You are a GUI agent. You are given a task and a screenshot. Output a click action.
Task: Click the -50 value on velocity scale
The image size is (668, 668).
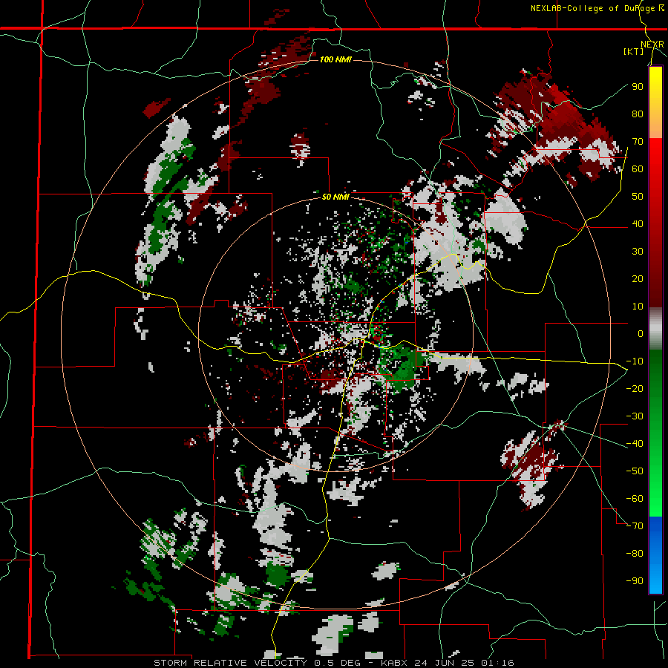coord(635,471)
